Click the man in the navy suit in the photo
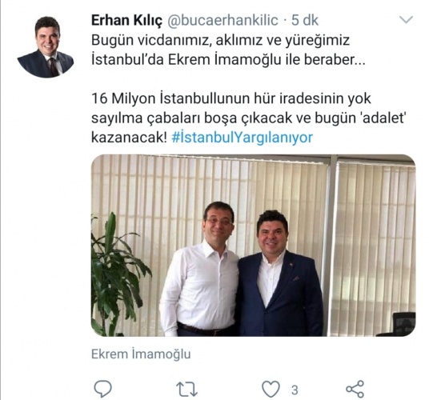Viewport: 429px width, 400px height. (279, 274)
